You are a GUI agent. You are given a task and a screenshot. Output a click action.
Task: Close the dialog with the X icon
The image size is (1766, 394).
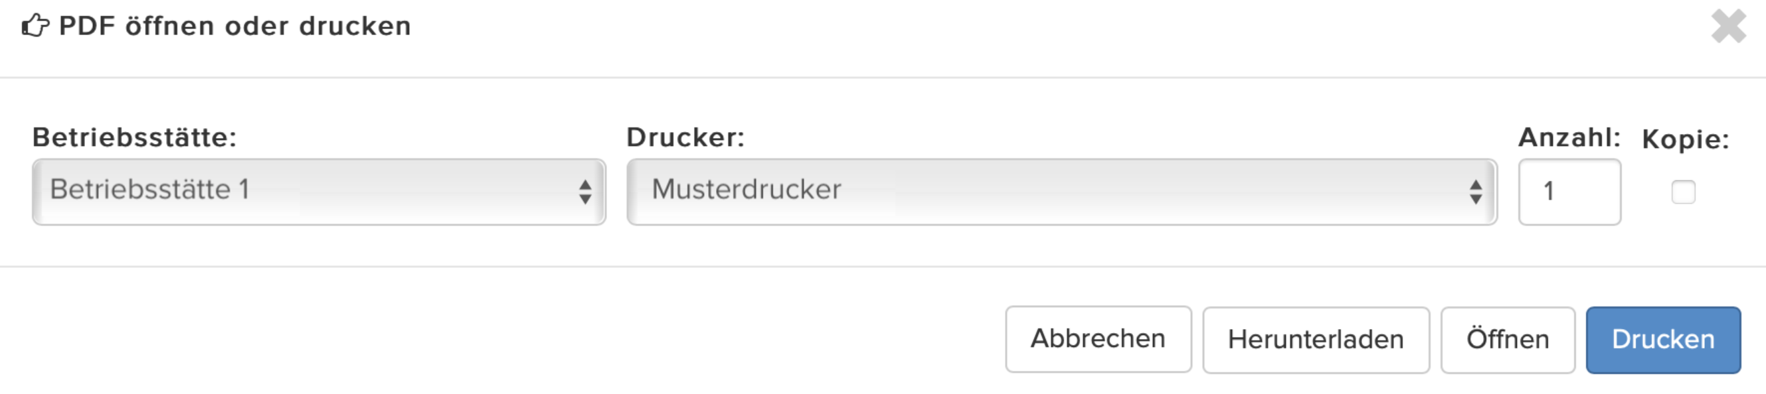(1728, 26)
